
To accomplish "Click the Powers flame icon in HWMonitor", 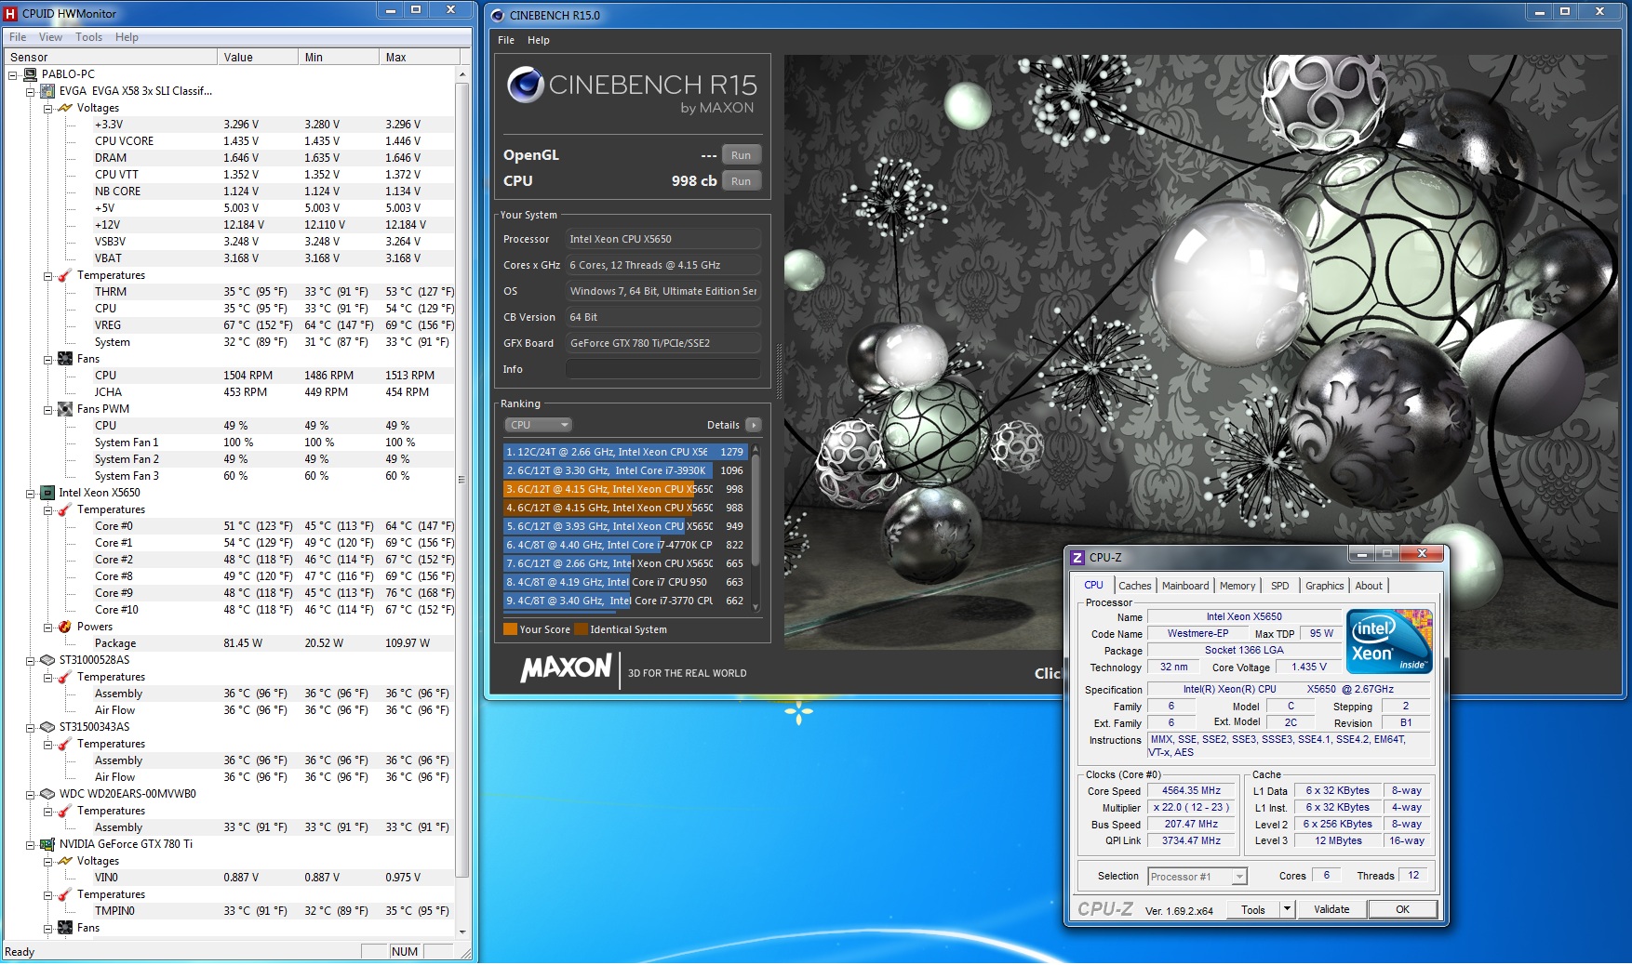I will tap(65, 627).
